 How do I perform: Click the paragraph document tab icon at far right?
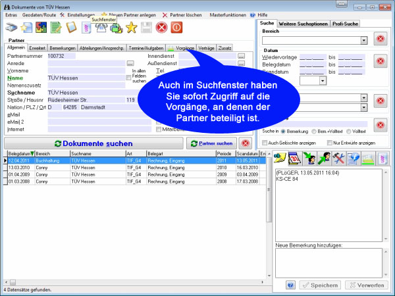pyautogui.click(x=382, y=159)
